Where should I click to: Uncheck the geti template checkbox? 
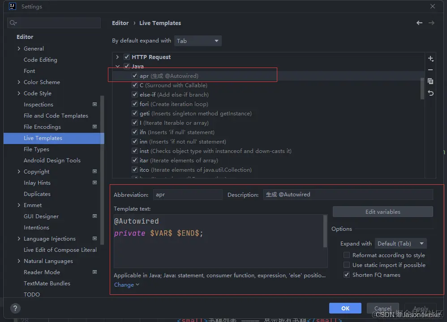click(x=134, y=113)
